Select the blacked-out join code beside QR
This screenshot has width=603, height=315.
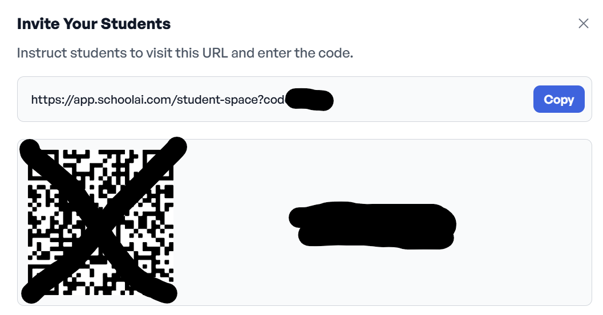click(x=373, y=225)
